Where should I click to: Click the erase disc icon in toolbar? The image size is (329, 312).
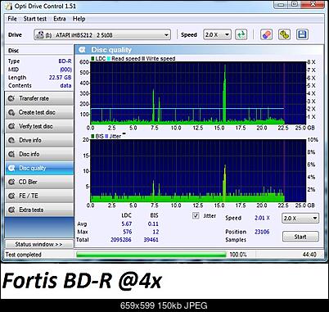pyautogui.click(x=266, y=34)
